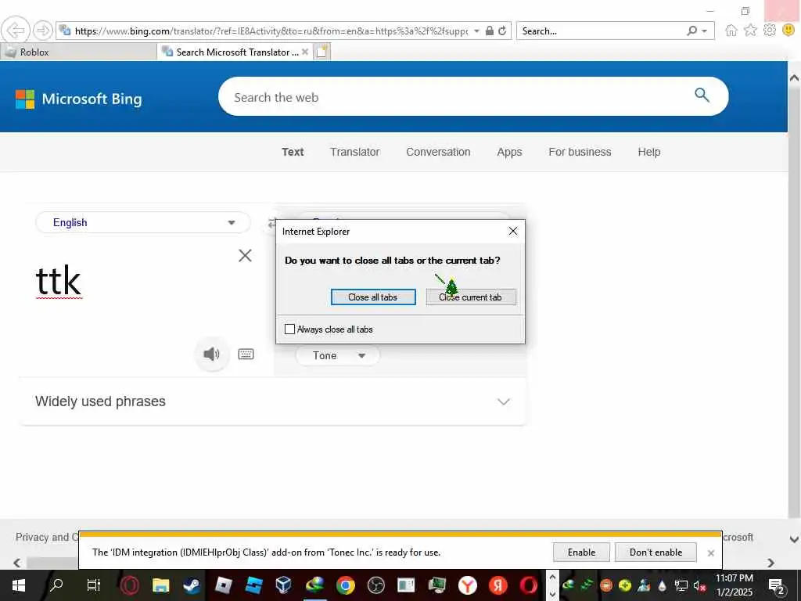801x601 pixels.
Task: Switch to the Roblox tab
Action: click(79, 52)
